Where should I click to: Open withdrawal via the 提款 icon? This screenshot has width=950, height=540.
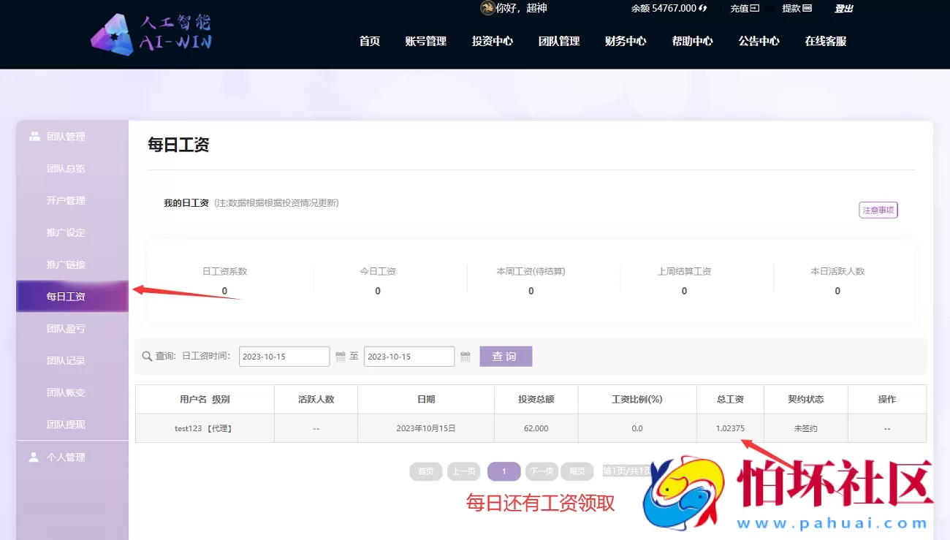tap(808, 8)
